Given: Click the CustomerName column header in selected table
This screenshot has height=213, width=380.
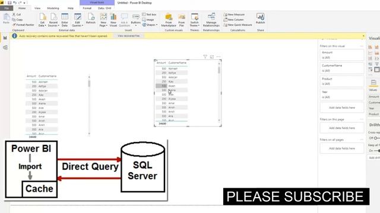Looking at the screenshot, I should tap(178, 63).
